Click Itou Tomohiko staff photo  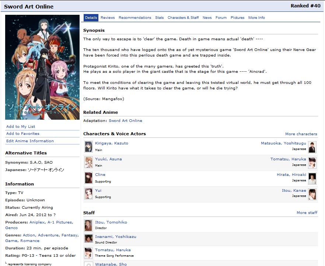pyautogui.click(x=88, y=225)
